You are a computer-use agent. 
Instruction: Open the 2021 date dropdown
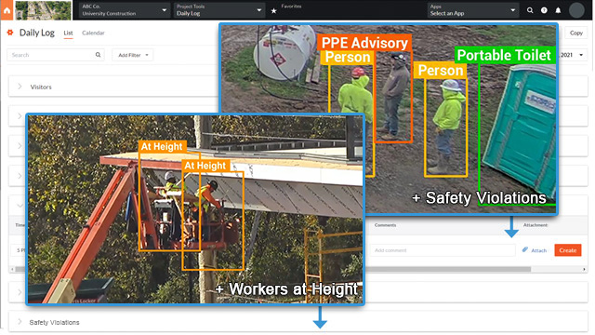pyautogui.click(x=572, y=55)
